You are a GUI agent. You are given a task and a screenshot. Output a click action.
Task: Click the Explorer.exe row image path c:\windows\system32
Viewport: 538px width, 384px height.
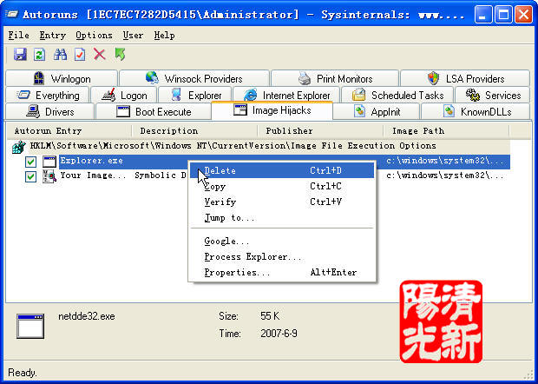(x=445, y=161)
